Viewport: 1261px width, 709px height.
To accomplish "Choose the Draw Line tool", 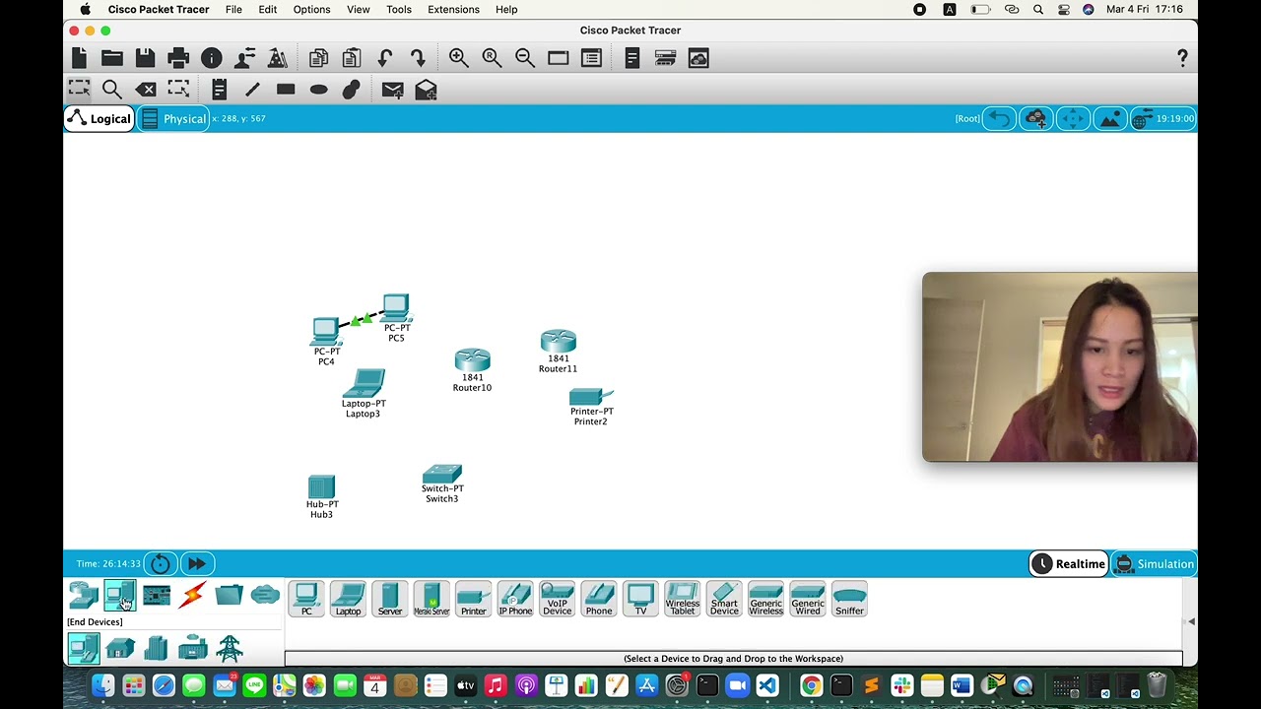I will click(x=252, y=90).
